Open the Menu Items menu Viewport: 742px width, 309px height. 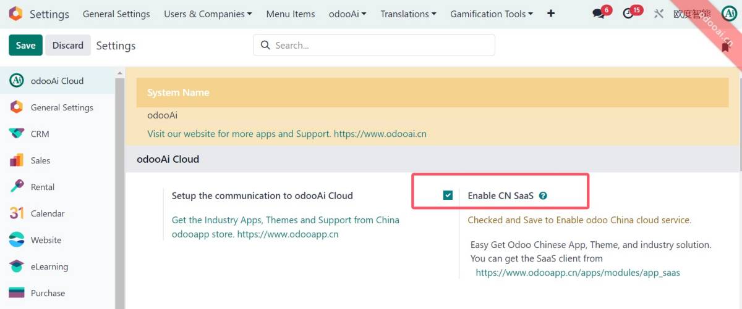290,14
